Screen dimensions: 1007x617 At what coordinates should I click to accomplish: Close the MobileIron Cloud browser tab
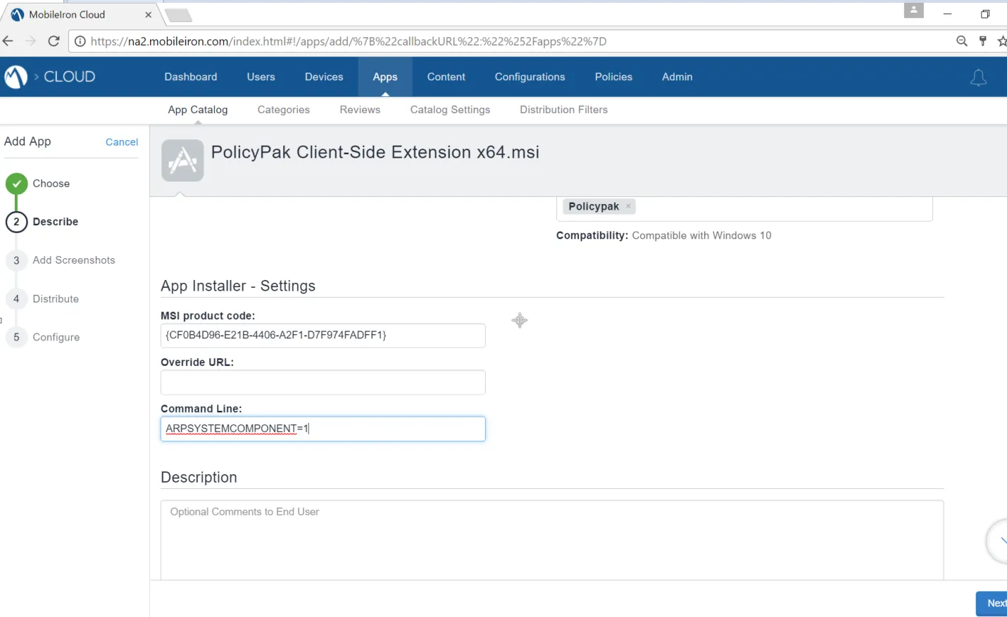[x=148, y=15]
